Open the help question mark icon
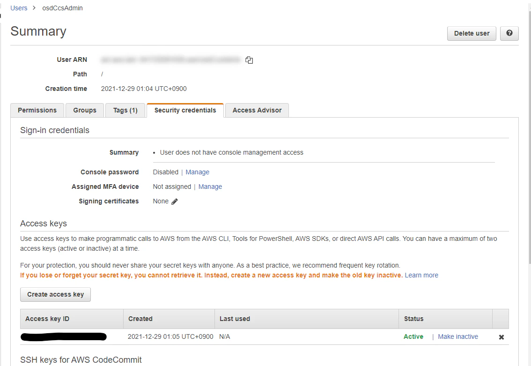The width and height of the screenshot is (531, 366). tap(509, 33)
